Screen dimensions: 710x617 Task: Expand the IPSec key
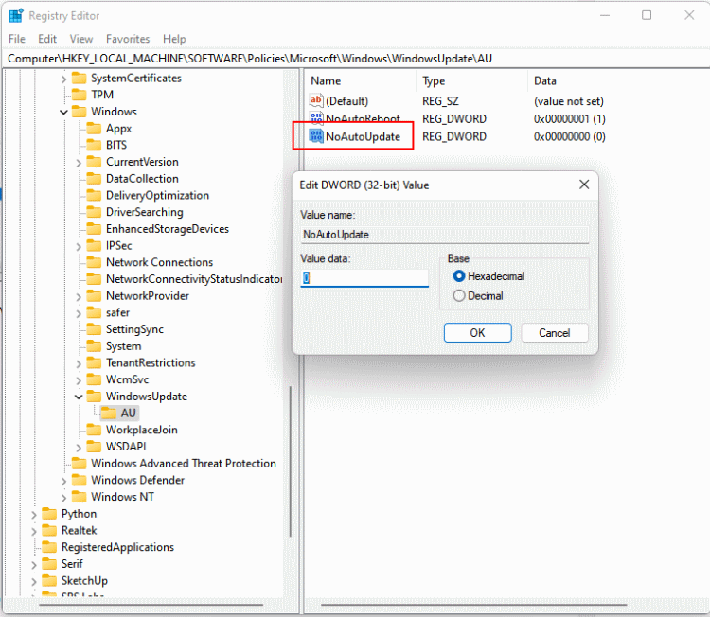tap(79, 247)
